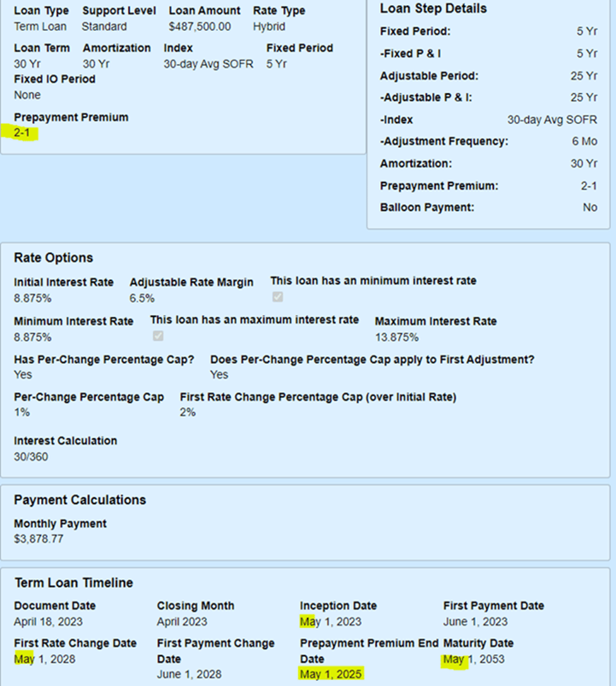Click the -Index 30-day Avg SOFR value in Loan Step Details
This screenshot has height=686, width=616.
552,120
